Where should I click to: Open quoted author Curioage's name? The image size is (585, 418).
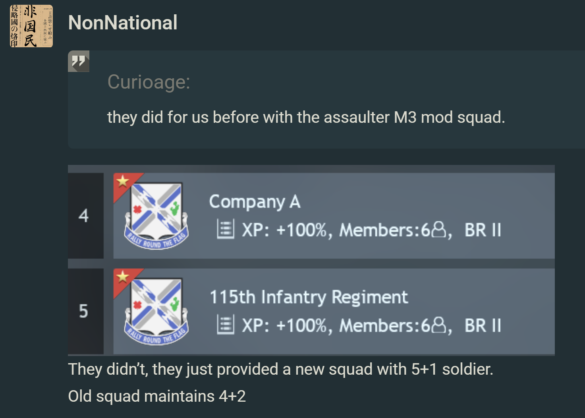[149, 82]
